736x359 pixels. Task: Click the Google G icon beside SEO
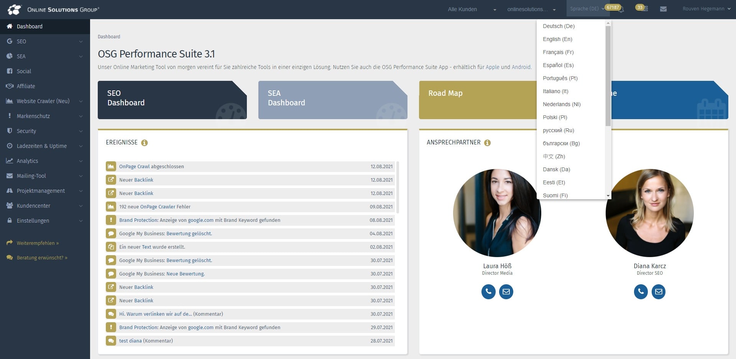(x=10, y=41)
